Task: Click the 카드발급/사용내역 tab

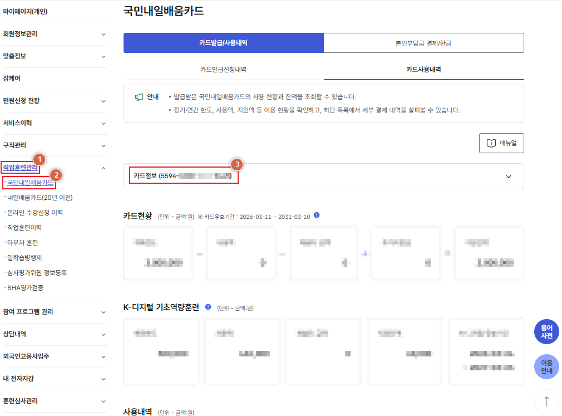Action: coord(223,42)
